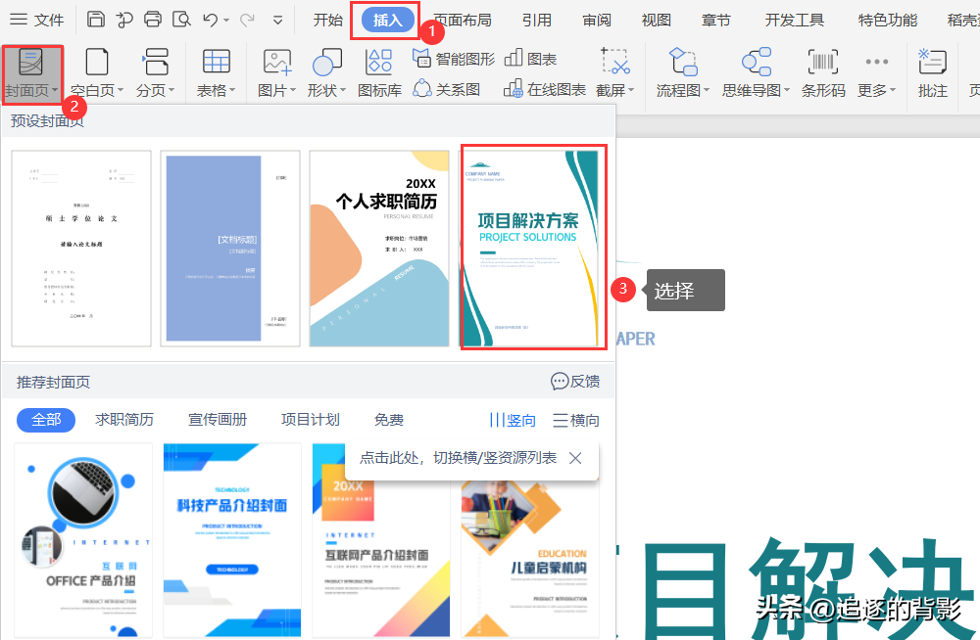Switch to the 开发工具 tab
The image size is (980, 640).
point(795,20)
